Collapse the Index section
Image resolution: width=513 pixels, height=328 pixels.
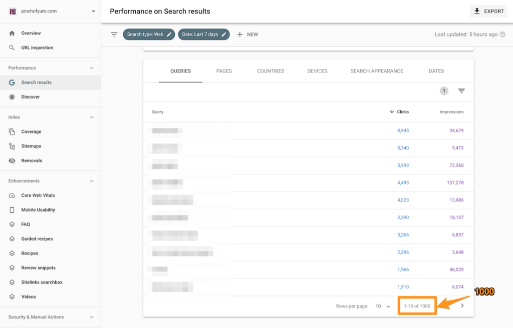point(92,117)
